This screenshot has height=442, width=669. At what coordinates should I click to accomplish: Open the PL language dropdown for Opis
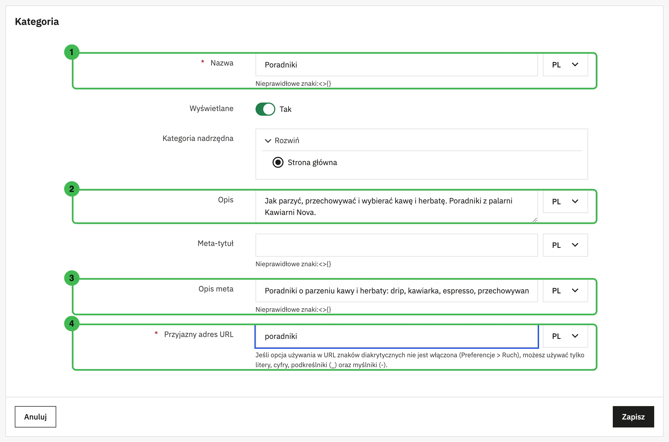(x=565, y=202)
